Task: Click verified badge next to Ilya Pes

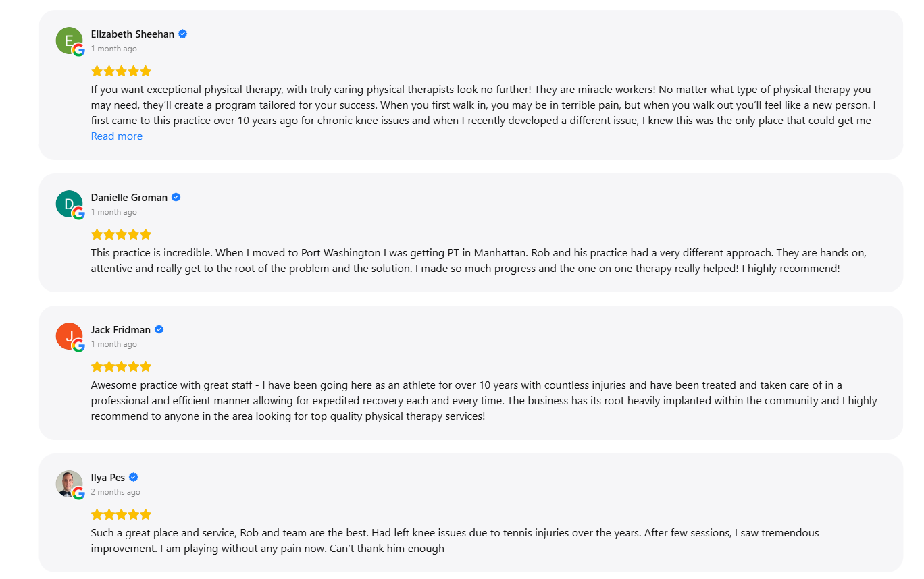Action: [x=134, y=477]
